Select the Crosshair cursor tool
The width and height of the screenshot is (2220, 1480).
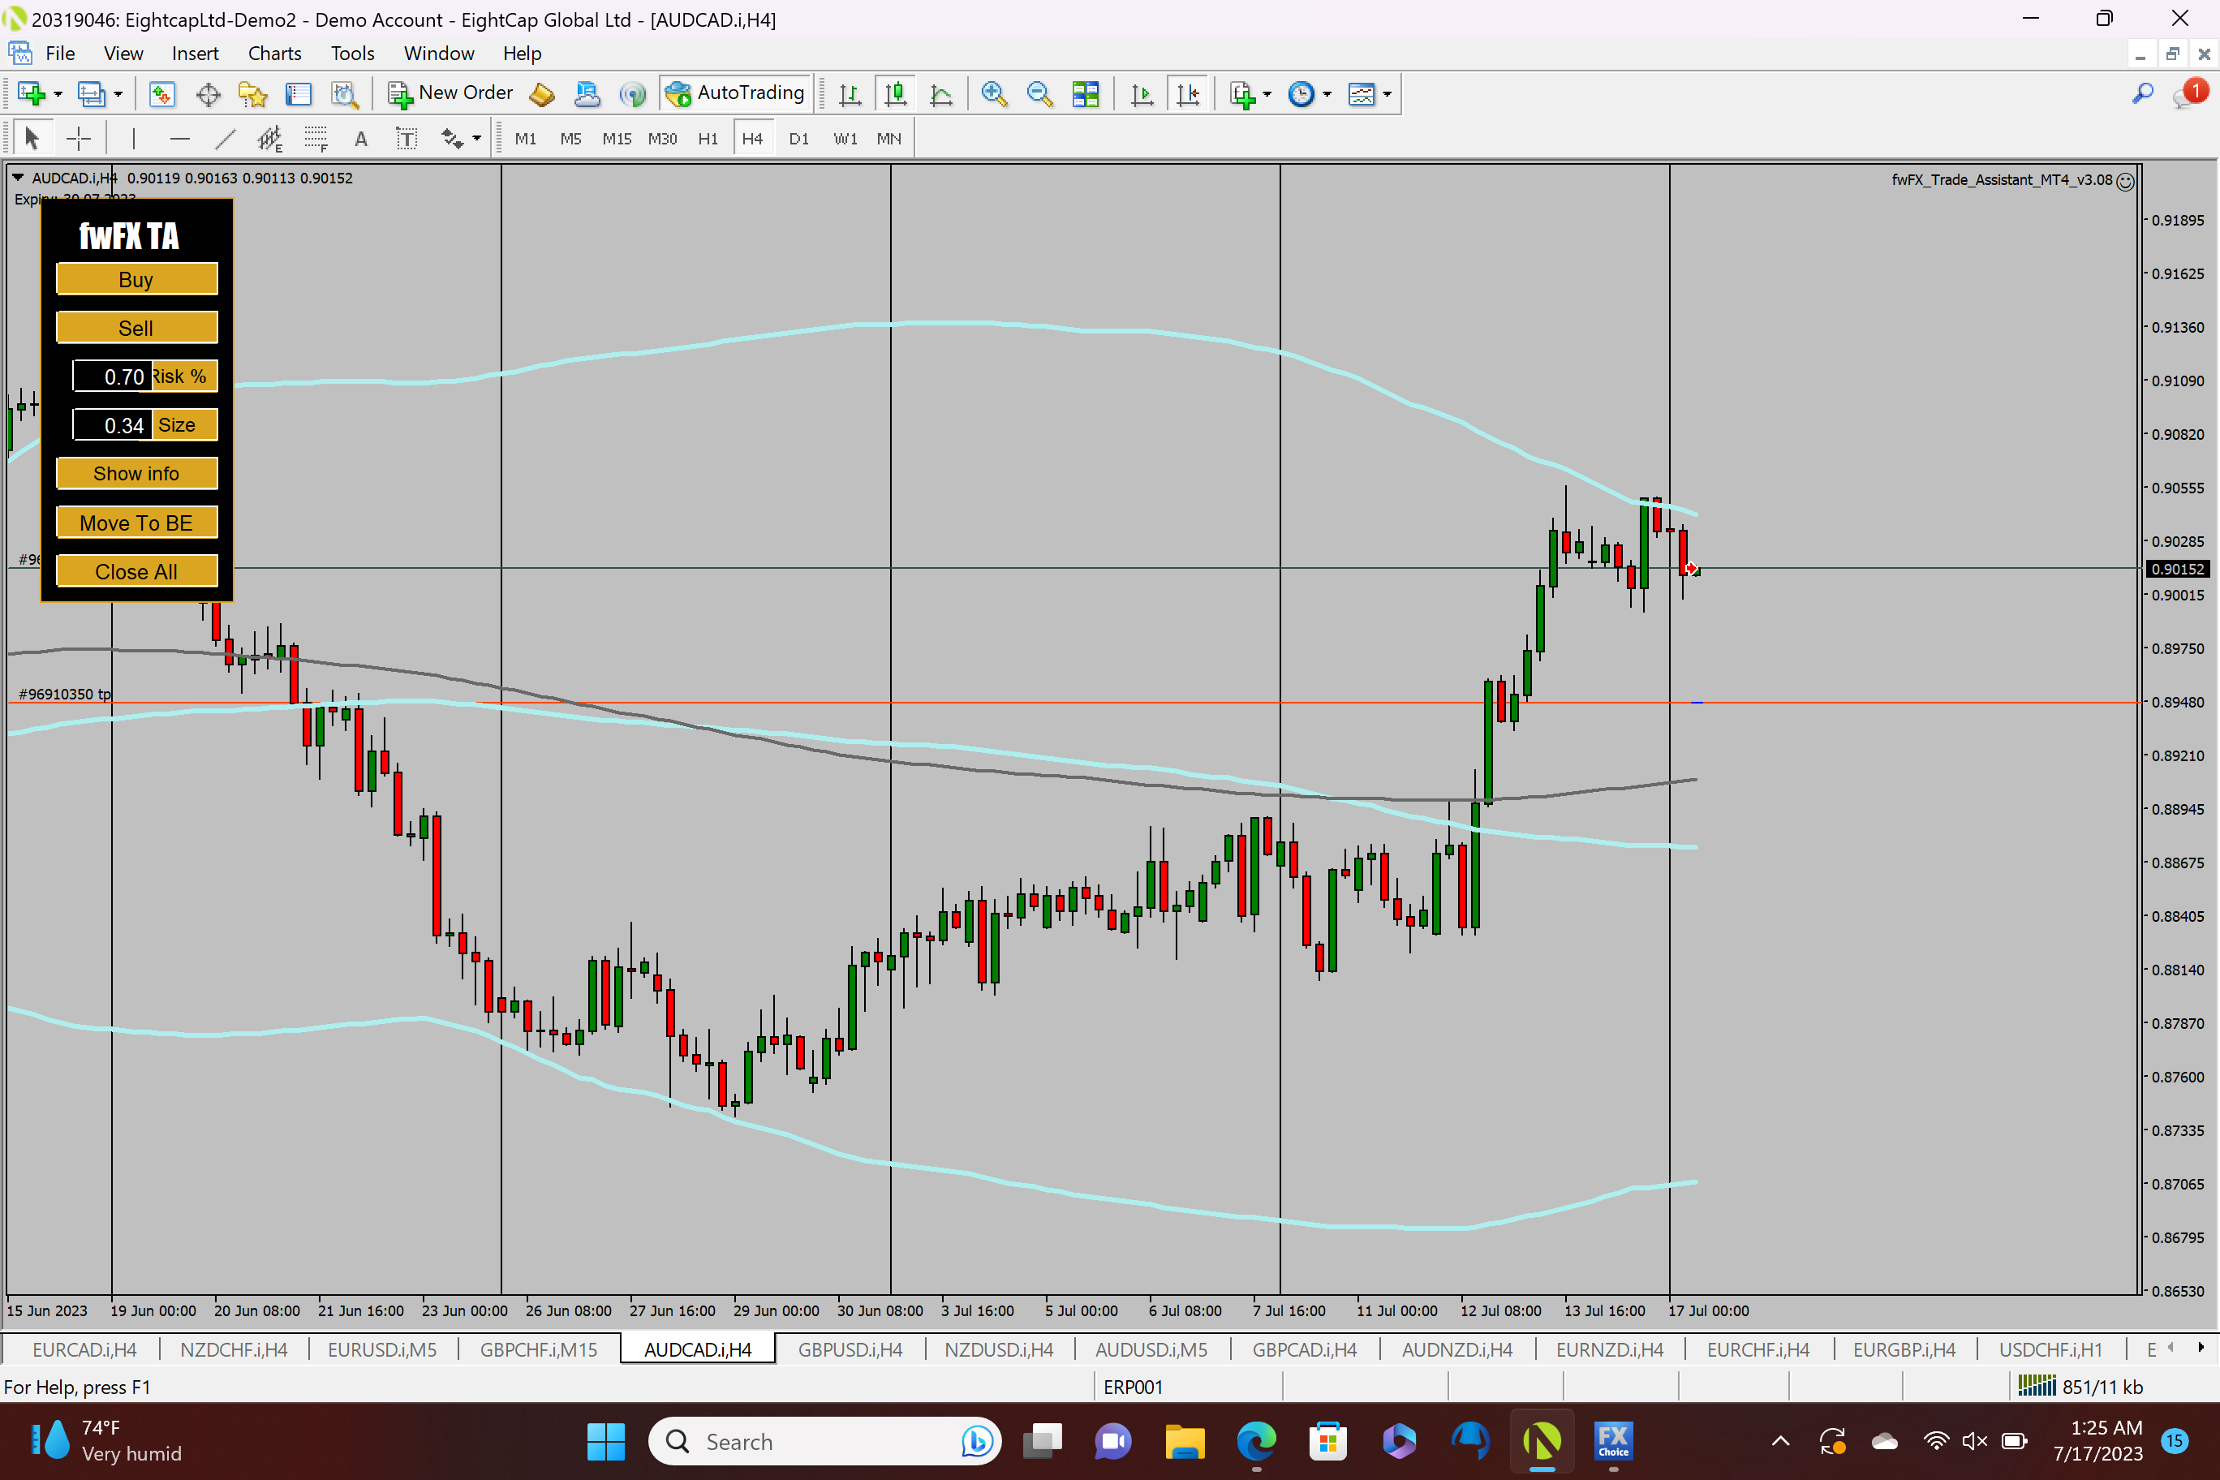click(x=79, y=140)
